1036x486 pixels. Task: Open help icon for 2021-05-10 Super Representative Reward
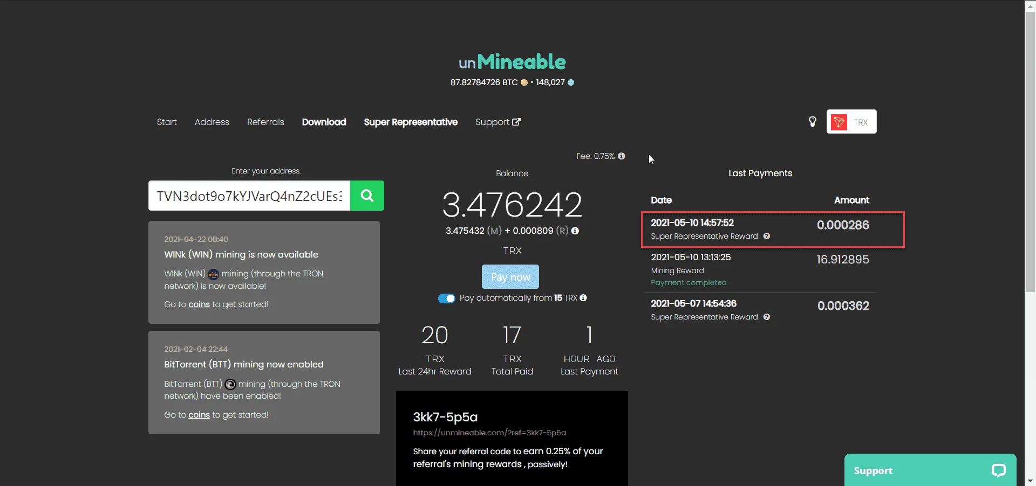click(767, 236)
